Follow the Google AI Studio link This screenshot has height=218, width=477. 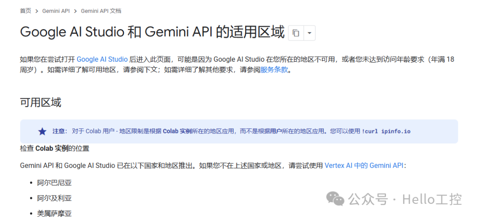102,59
